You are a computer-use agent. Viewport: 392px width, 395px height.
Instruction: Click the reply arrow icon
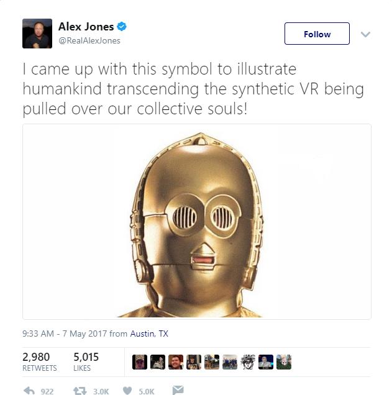point(29,391)
